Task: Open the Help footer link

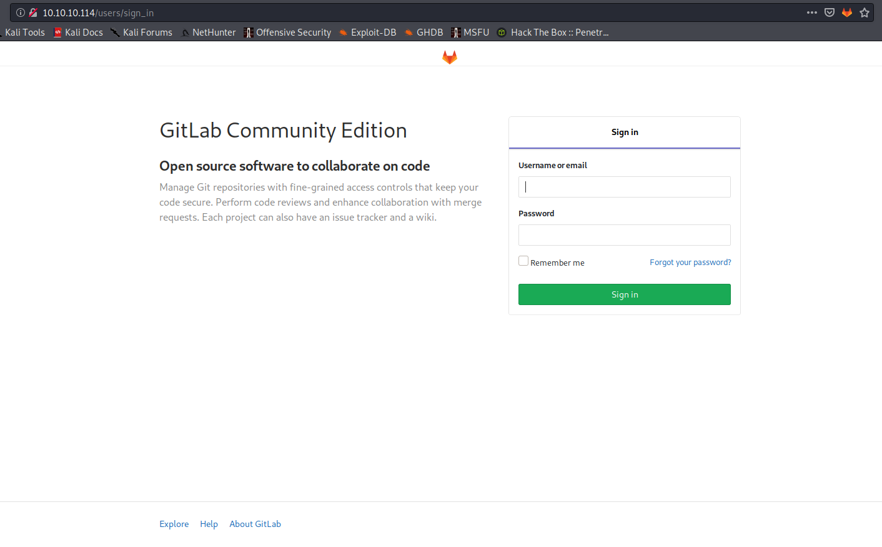Action: click(209, 524)
